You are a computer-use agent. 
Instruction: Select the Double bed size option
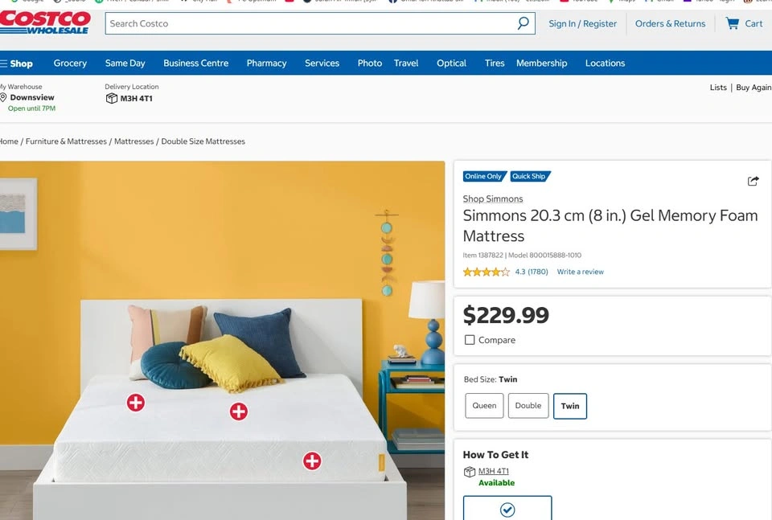tap(528, 406)
